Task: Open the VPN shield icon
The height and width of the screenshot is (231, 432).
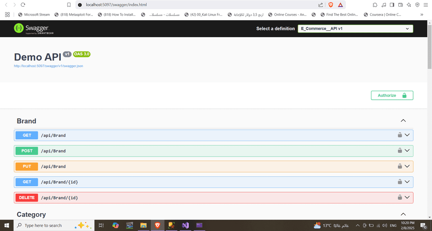Action: point(417,5)
